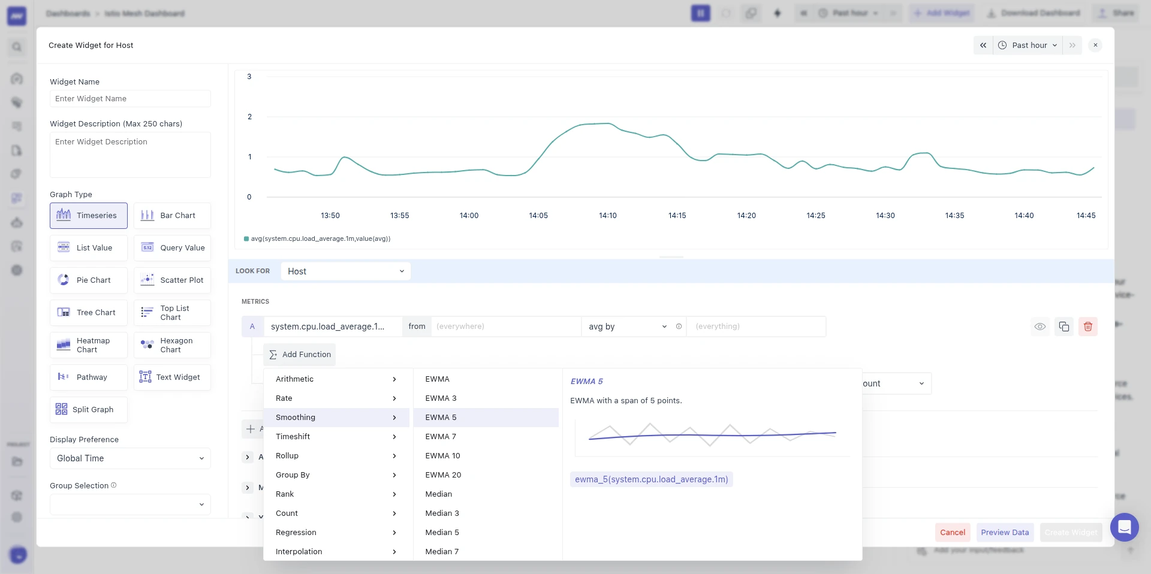Open the chat support bubble icon

point(1125,527)
